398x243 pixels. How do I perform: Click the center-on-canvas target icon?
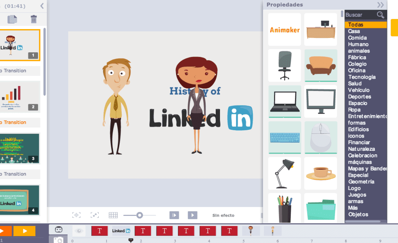pyautogui.click(x=76, y=215)
